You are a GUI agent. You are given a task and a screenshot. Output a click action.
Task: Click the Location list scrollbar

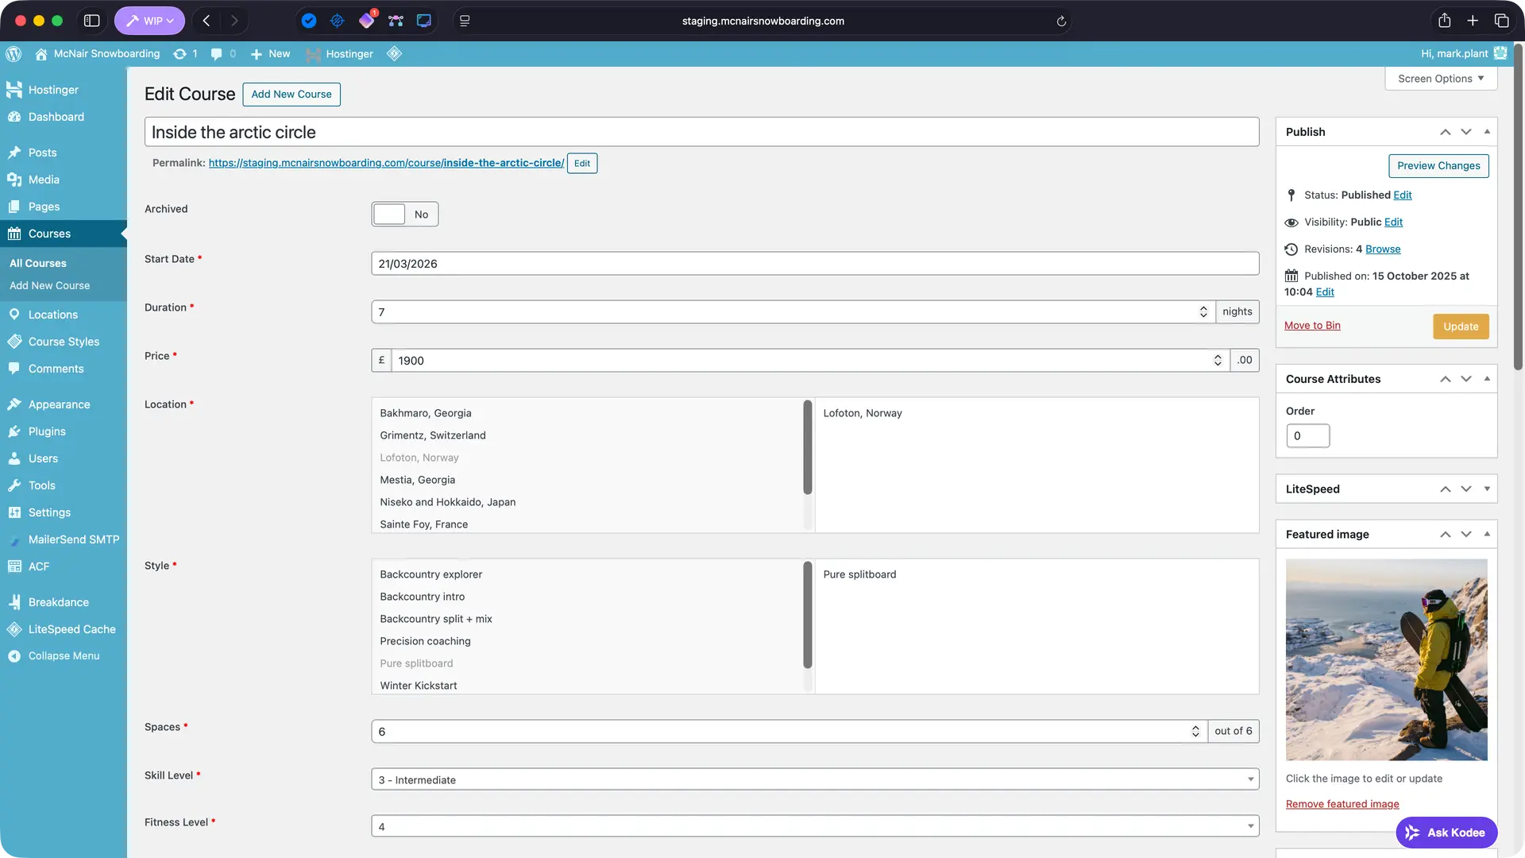[807, 447]
